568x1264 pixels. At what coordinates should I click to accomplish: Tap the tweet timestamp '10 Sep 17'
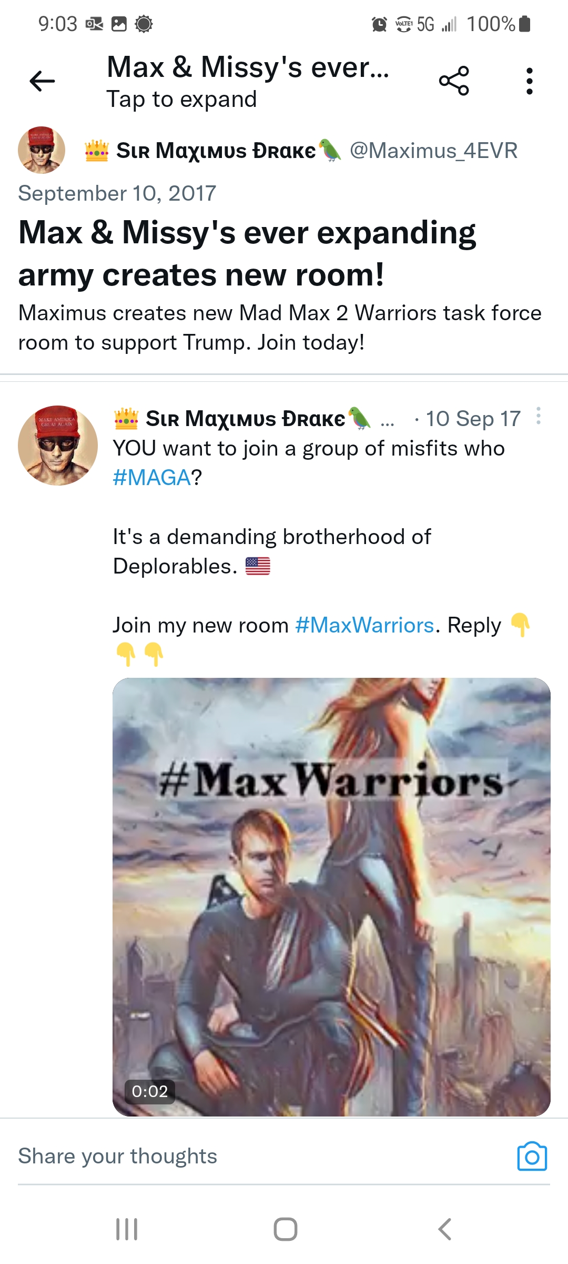[x=473, y=419]
